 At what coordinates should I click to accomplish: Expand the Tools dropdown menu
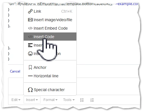click(x=69, y=100)
